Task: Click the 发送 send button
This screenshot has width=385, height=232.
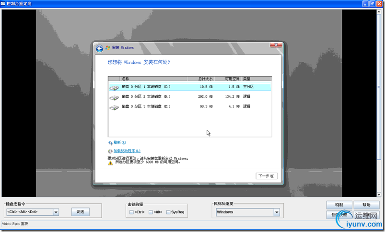Action: 80,212
